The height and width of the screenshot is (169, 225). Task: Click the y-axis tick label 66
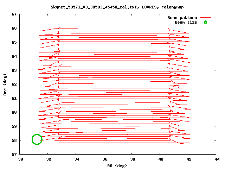(14, 28)
